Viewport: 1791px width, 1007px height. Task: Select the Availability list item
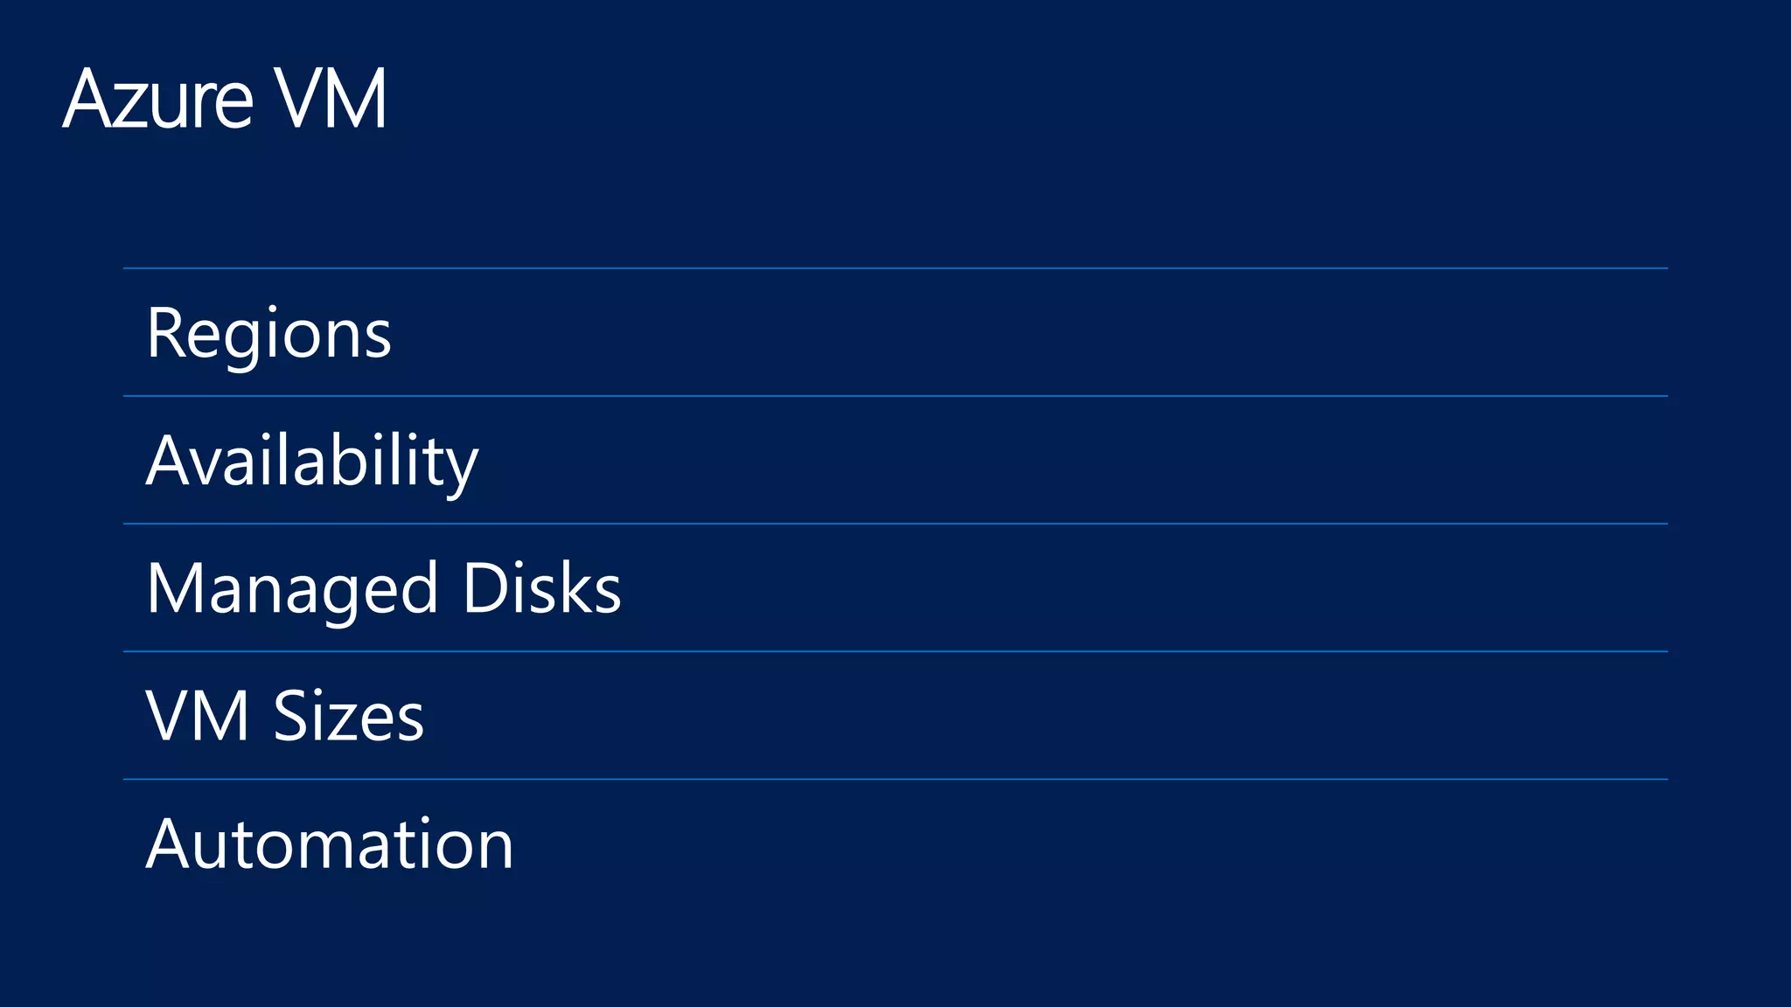(x=312, y=461)
